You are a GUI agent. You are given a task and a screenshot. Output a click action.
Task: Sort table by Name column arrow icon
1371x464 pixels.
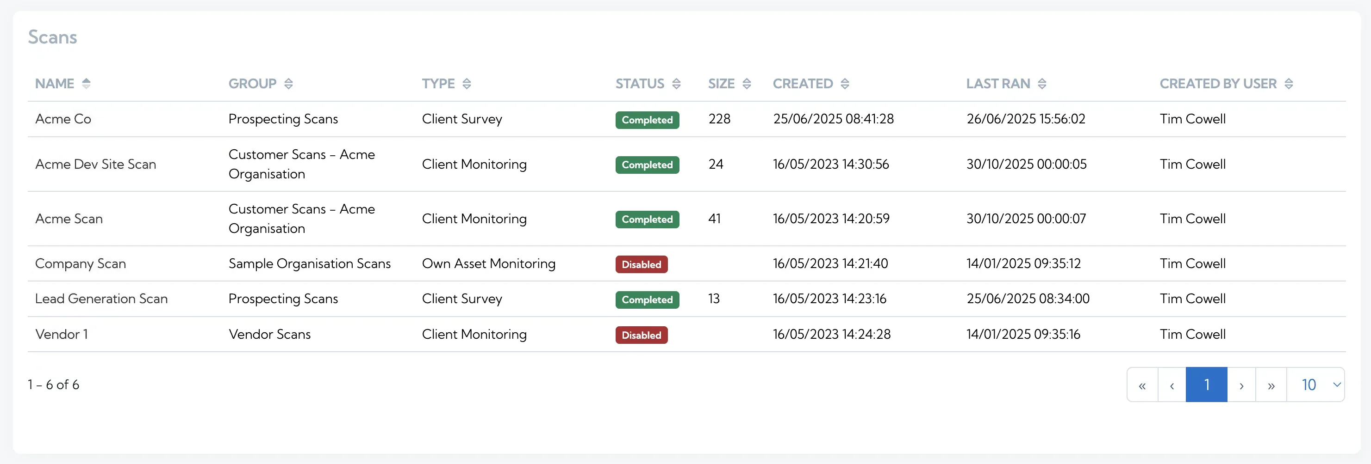pyautogui.click(x=86, y=84)
